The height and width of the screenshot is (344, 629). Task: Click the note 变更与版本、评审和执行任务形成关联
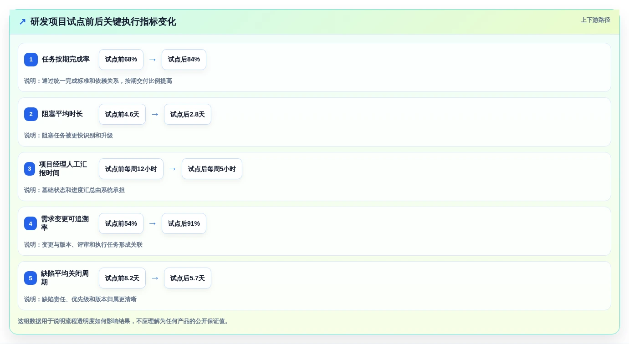(83, 245)
